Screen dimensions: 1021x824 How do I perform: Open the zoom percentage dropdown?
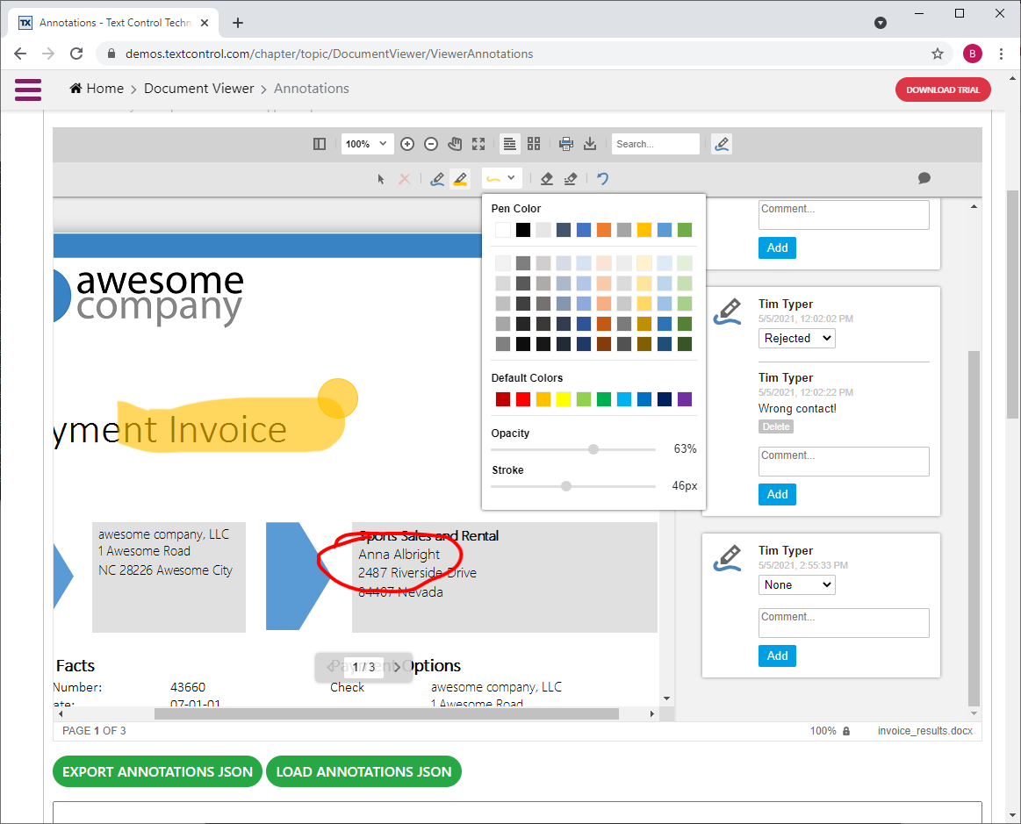pos(367,143)
